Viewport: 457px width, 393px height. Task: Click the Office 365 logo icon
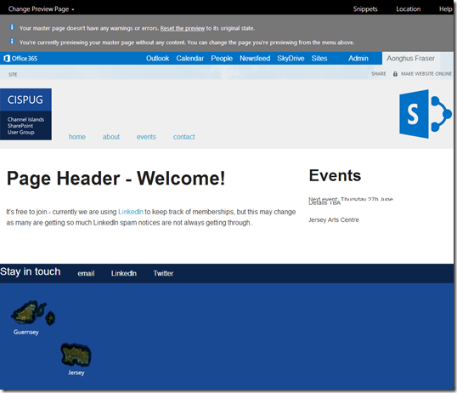pyautogui.click(x=7, y=59)
